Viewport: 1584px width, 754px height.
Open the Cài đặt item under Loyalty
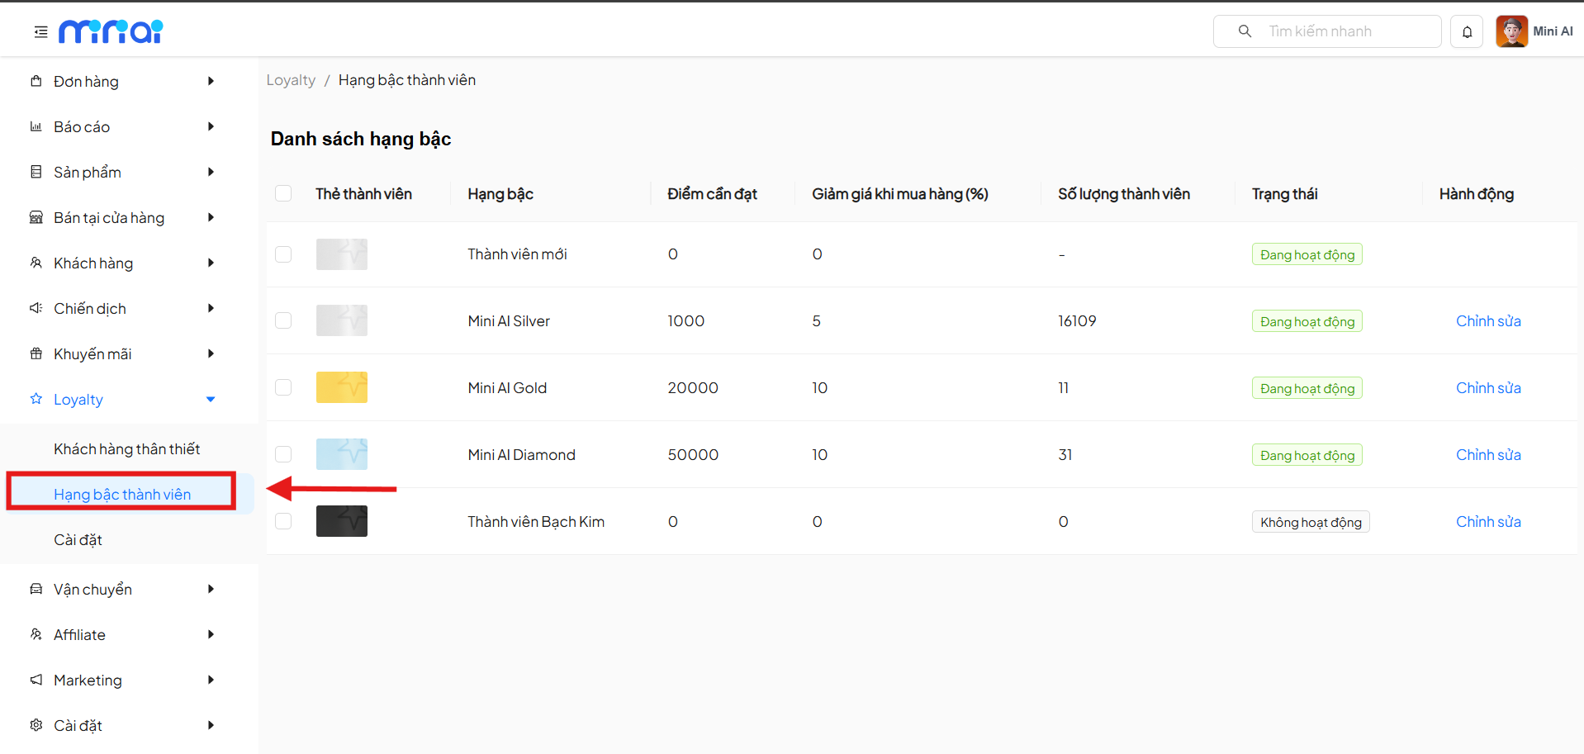(x=78, y=539)
